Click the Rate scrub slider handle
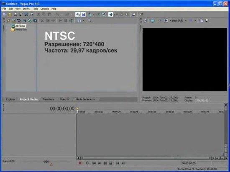 click(46, 162)
